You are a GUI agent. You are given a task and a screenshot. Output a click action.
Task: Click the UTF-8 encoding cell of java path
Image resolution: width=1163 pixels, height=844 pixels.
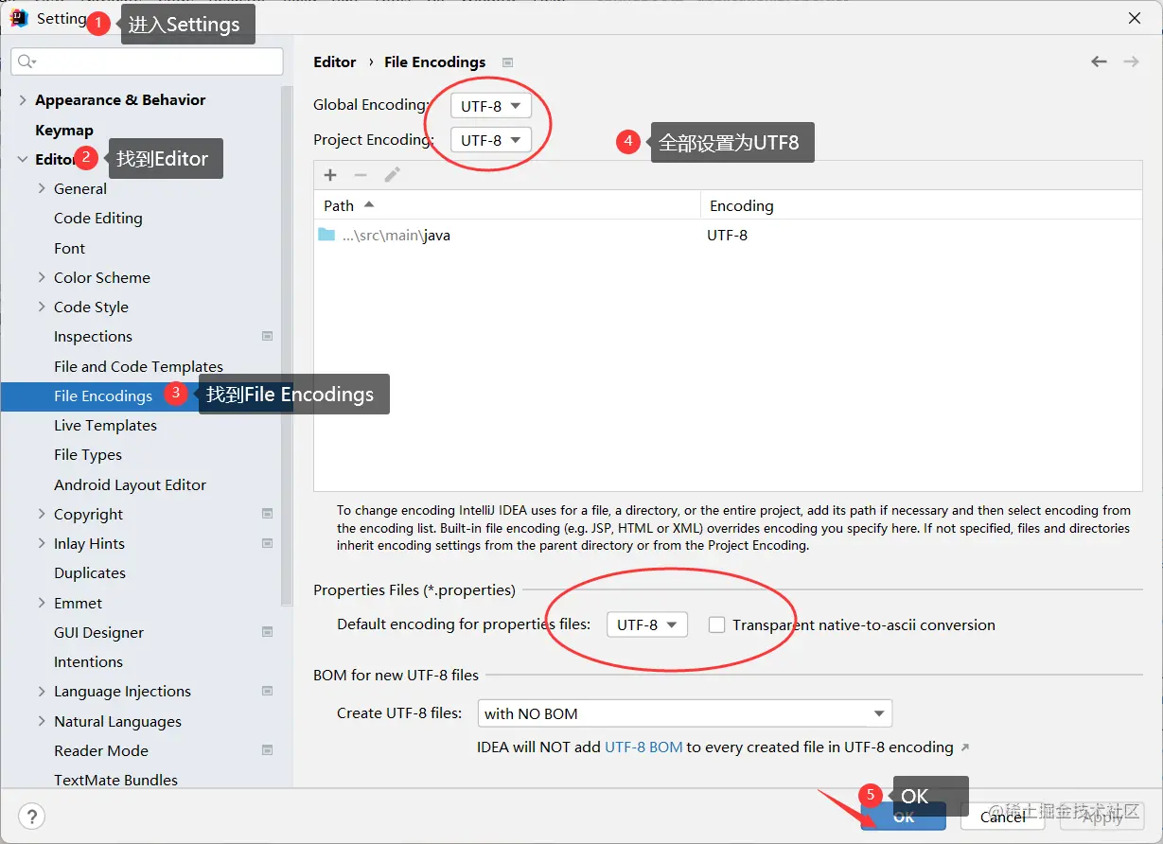[x=727, y=235]
